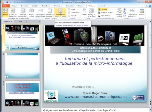
Task: Open the Zoom dialog
Action: coord(84,12)
